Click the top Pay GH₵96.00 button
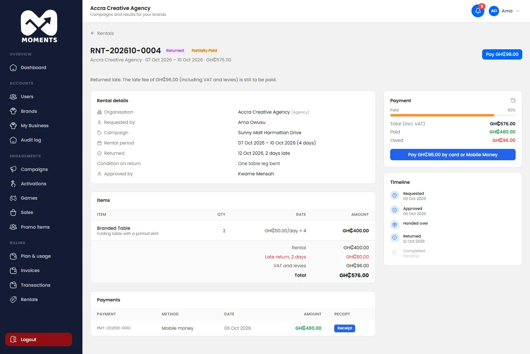Viewport: 530px width, 354px height. tap(502, 54)
